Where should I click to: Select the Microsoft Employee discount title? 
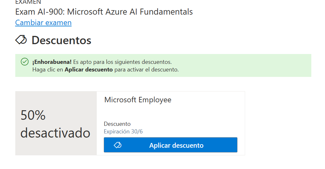[x=138, y=100]
